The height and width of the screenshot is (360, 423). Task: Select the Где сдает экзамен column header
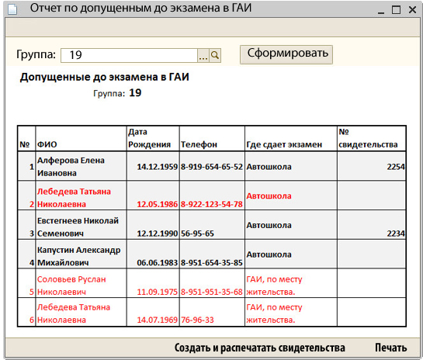pyautogui.click(x=291, y=138)
